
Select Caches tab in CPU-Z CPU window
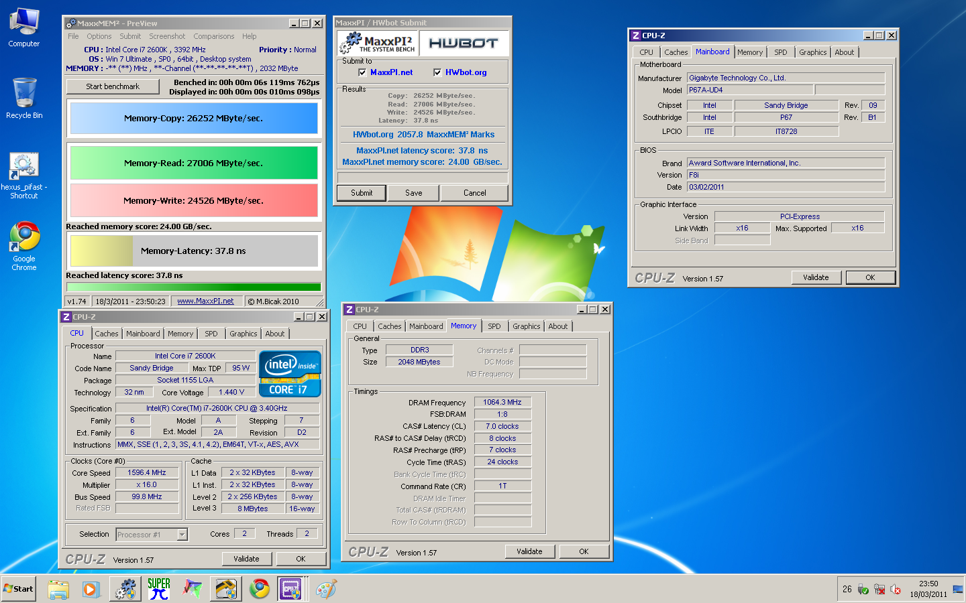[x=106, y=334]
